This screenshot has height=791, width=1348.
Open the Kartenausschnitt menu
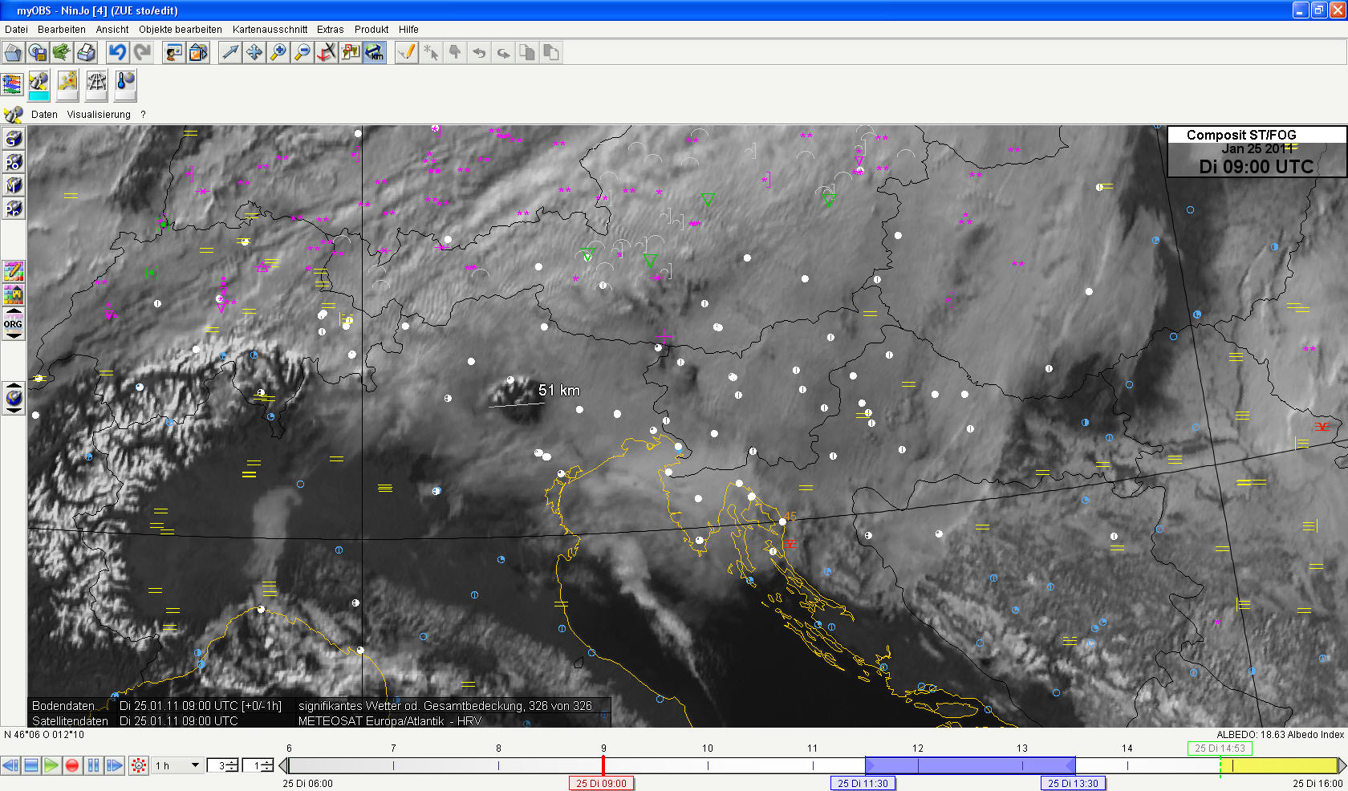coord(270,30)
